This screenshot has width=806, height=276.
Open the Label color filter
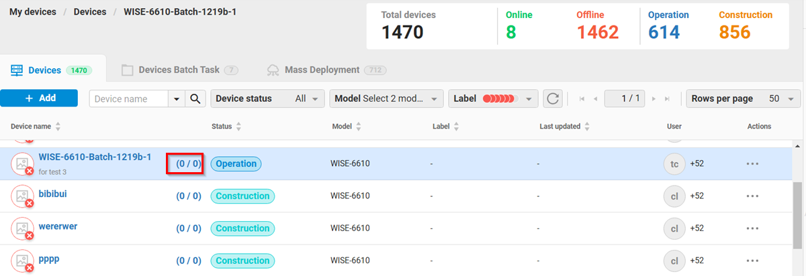pos(493,99)
